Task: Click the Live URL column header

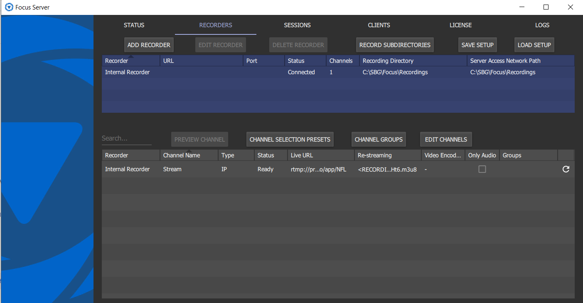Action: pos(321,155)
